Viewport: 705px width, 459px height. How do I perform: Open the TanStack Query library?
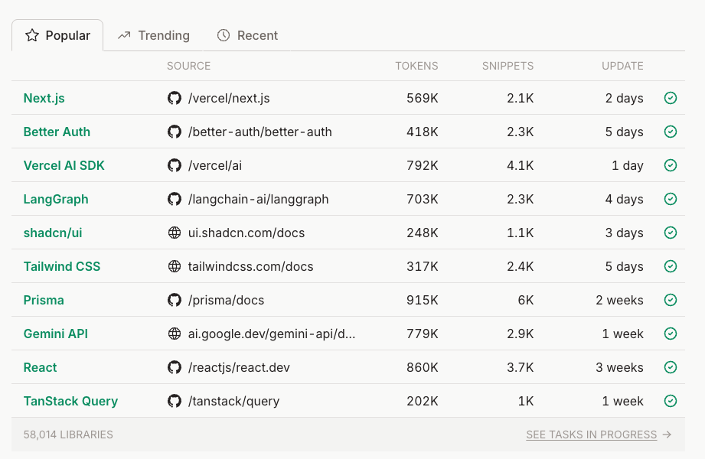(x=70, y=401)
